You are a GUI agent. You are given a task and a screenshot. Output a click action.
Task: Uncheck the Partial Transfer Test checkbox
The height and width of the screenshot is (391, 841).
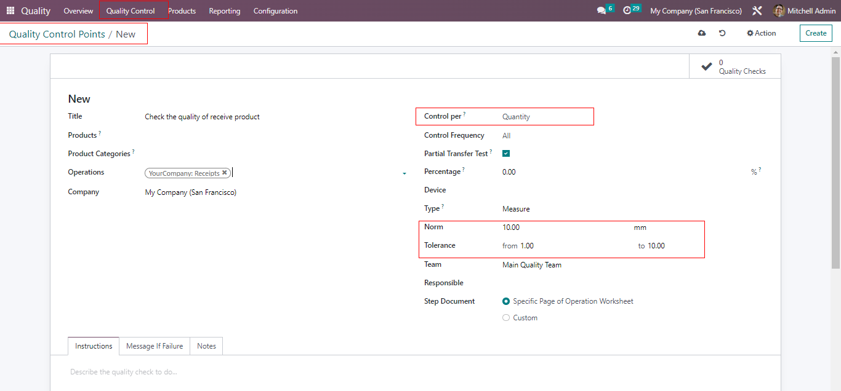[x=506, y=154]
